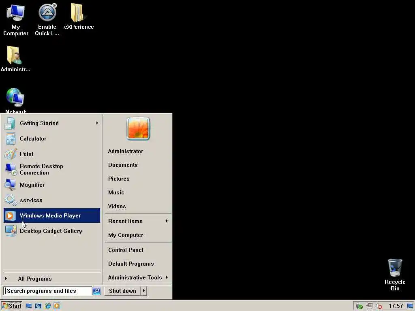415x311 pixels.
Task: Expand Administrative Tools submenu arrow
Action: tap(167, 277)
